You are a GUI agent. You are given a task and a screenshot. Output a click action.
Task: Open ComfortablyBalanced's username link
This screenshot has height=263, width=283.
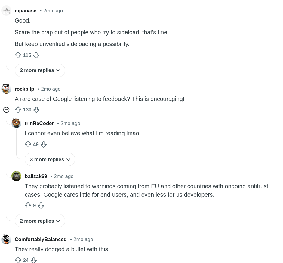pos(41,239)
